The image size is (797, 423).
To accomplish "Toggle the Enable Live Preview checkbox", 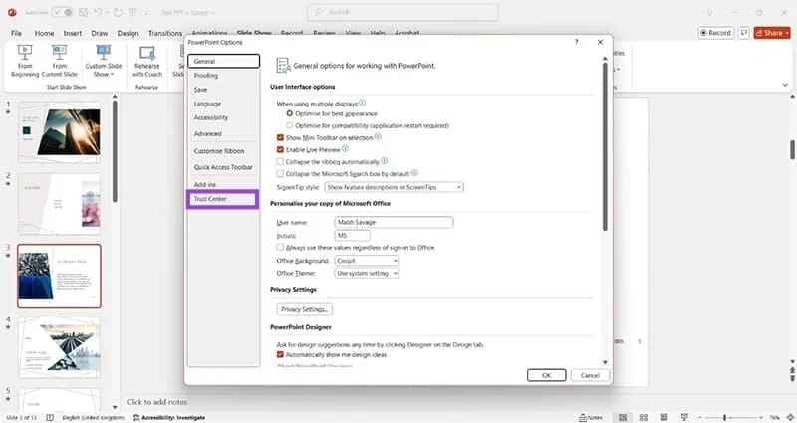I will (x=280, y=148).
